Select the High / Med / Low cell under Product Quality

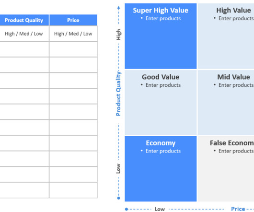click(24, 34)
